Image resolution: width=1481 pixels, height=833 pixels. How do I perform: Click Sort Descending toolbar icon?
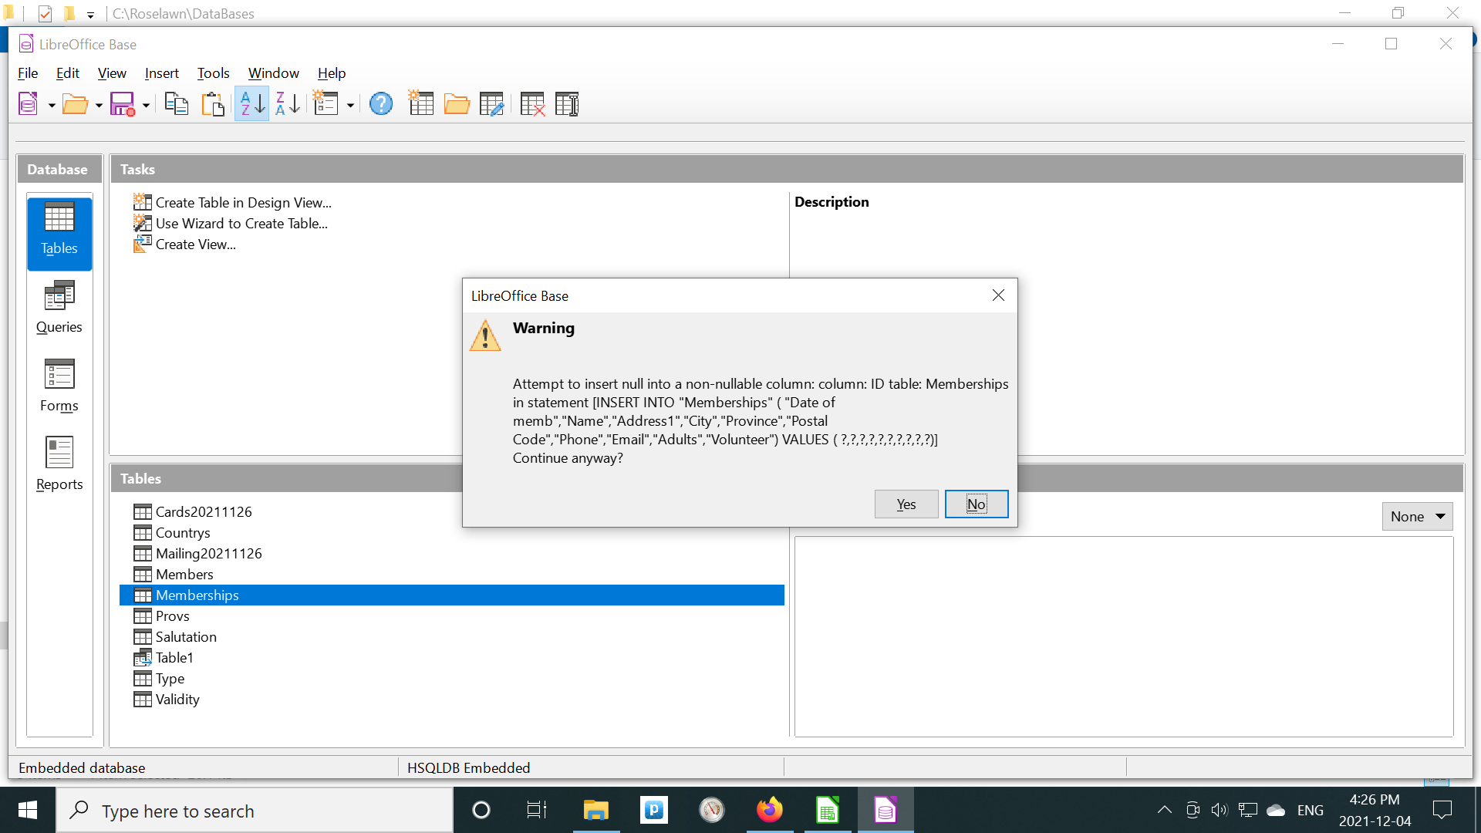click(288, 103)
